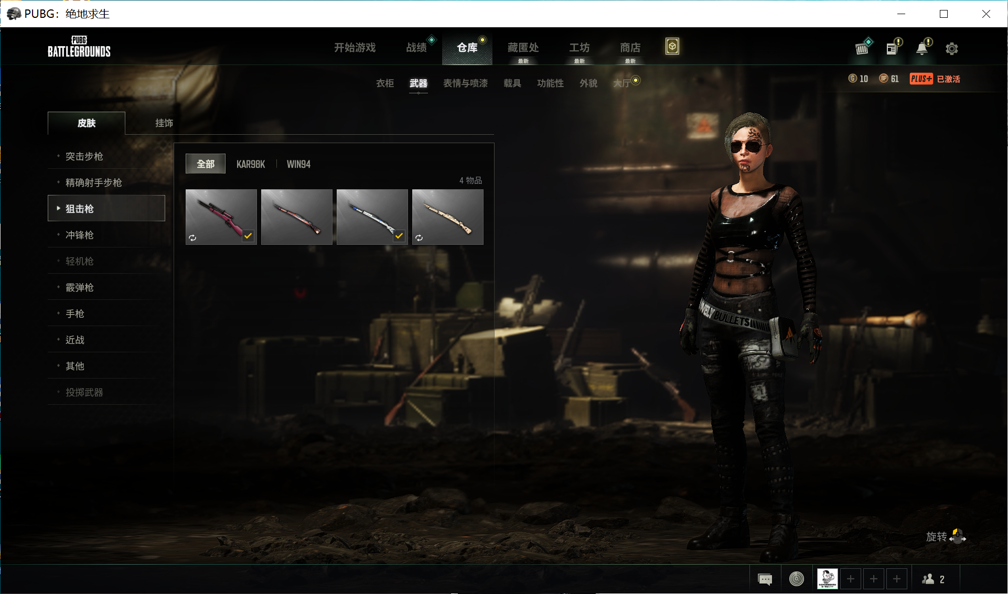
Task: Open the 商店 tab
Action: 630,48
